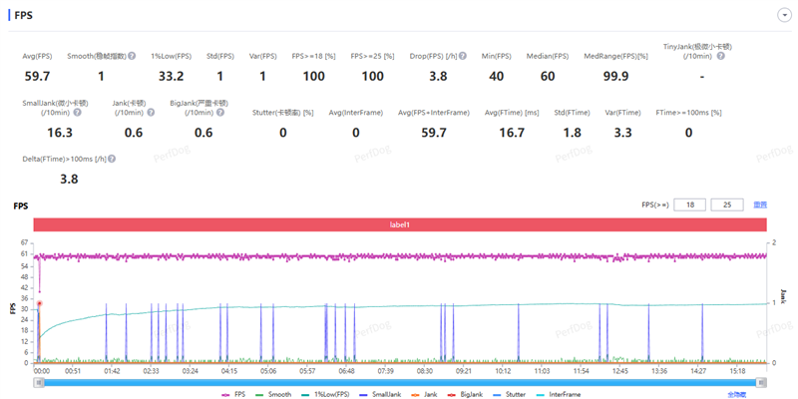Toggle FPS series in chart legend
The height and width of the screenshot is (399, 798).
coord(236,394)
